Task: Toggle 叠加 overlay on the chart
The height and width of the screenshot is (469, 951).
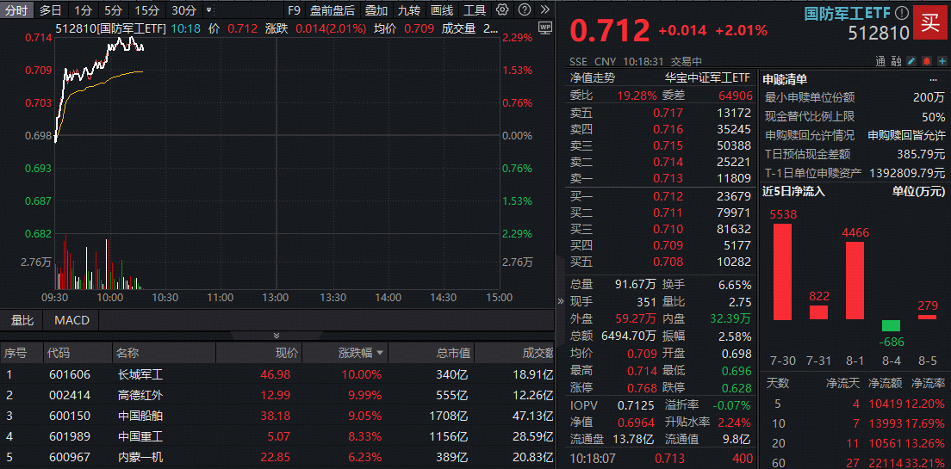Action: tap(376, 10)
